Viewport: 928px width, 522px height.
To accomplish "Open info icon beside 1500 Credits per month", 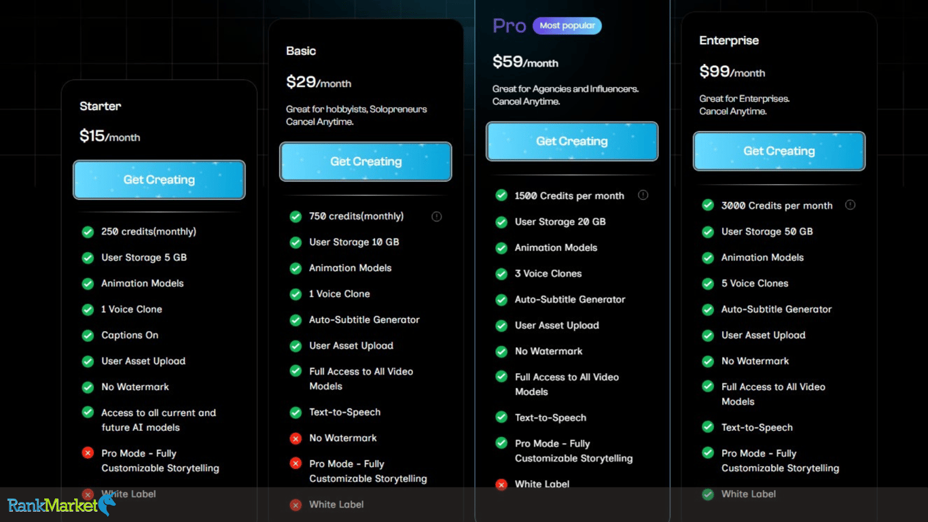I will coord(643,195).
